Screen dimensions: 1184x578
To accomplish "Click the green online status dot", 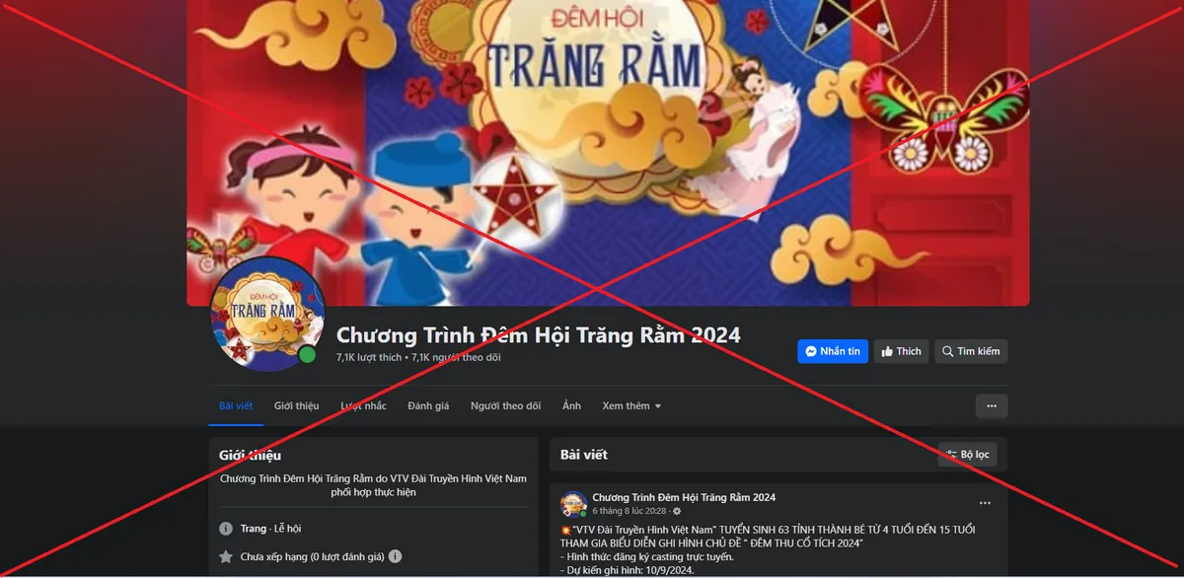I will (x=308, y=354).
